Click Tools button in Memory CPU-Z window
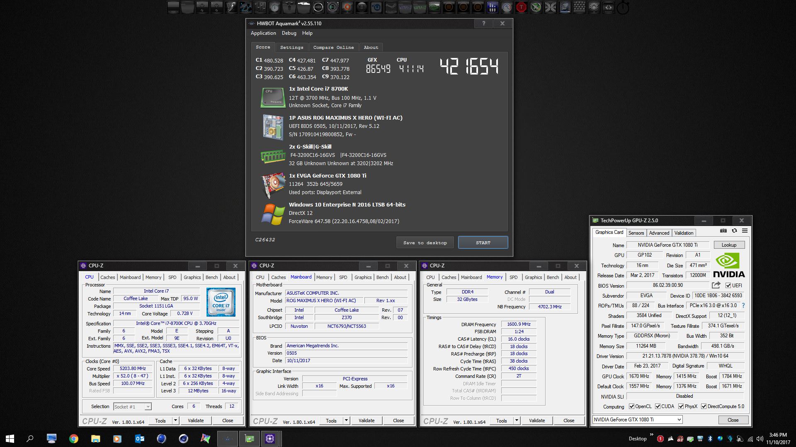Image resolution: width=796 pixels, height=447 pixels. [x=502, y=421]
